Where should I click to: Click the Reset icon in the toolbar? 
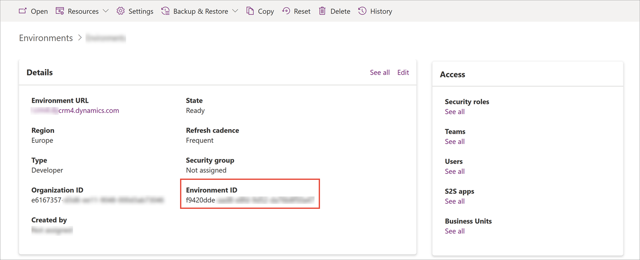tap(286, 11)
